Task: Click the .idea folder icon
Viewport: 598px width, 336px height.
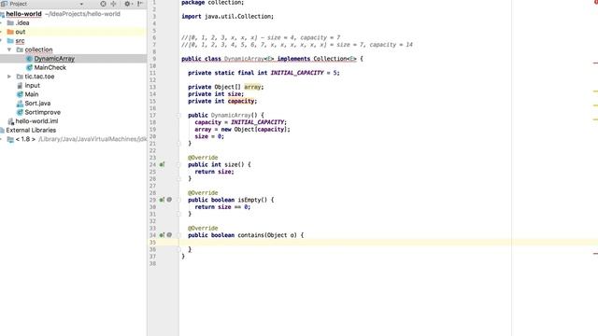Action: pyautogui.click(x=10, y=22)
